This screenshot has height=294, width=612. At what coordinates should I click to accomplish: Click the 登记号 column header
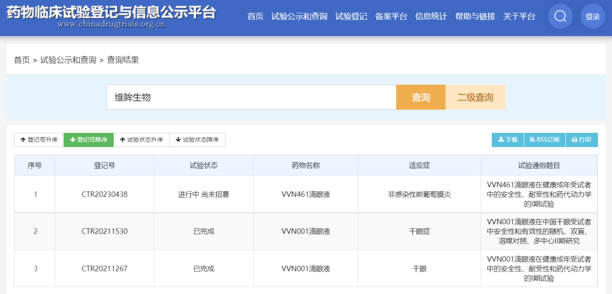105,165
